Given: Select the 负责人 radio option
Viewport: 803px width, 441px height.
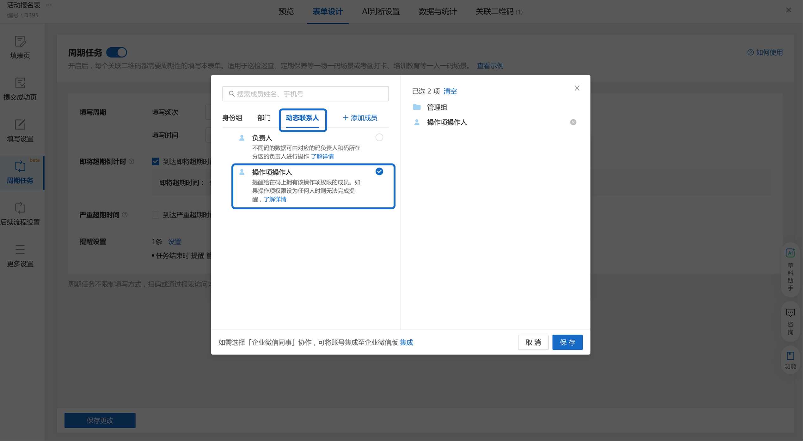Looking at the screenshot, I should (379, 137).
